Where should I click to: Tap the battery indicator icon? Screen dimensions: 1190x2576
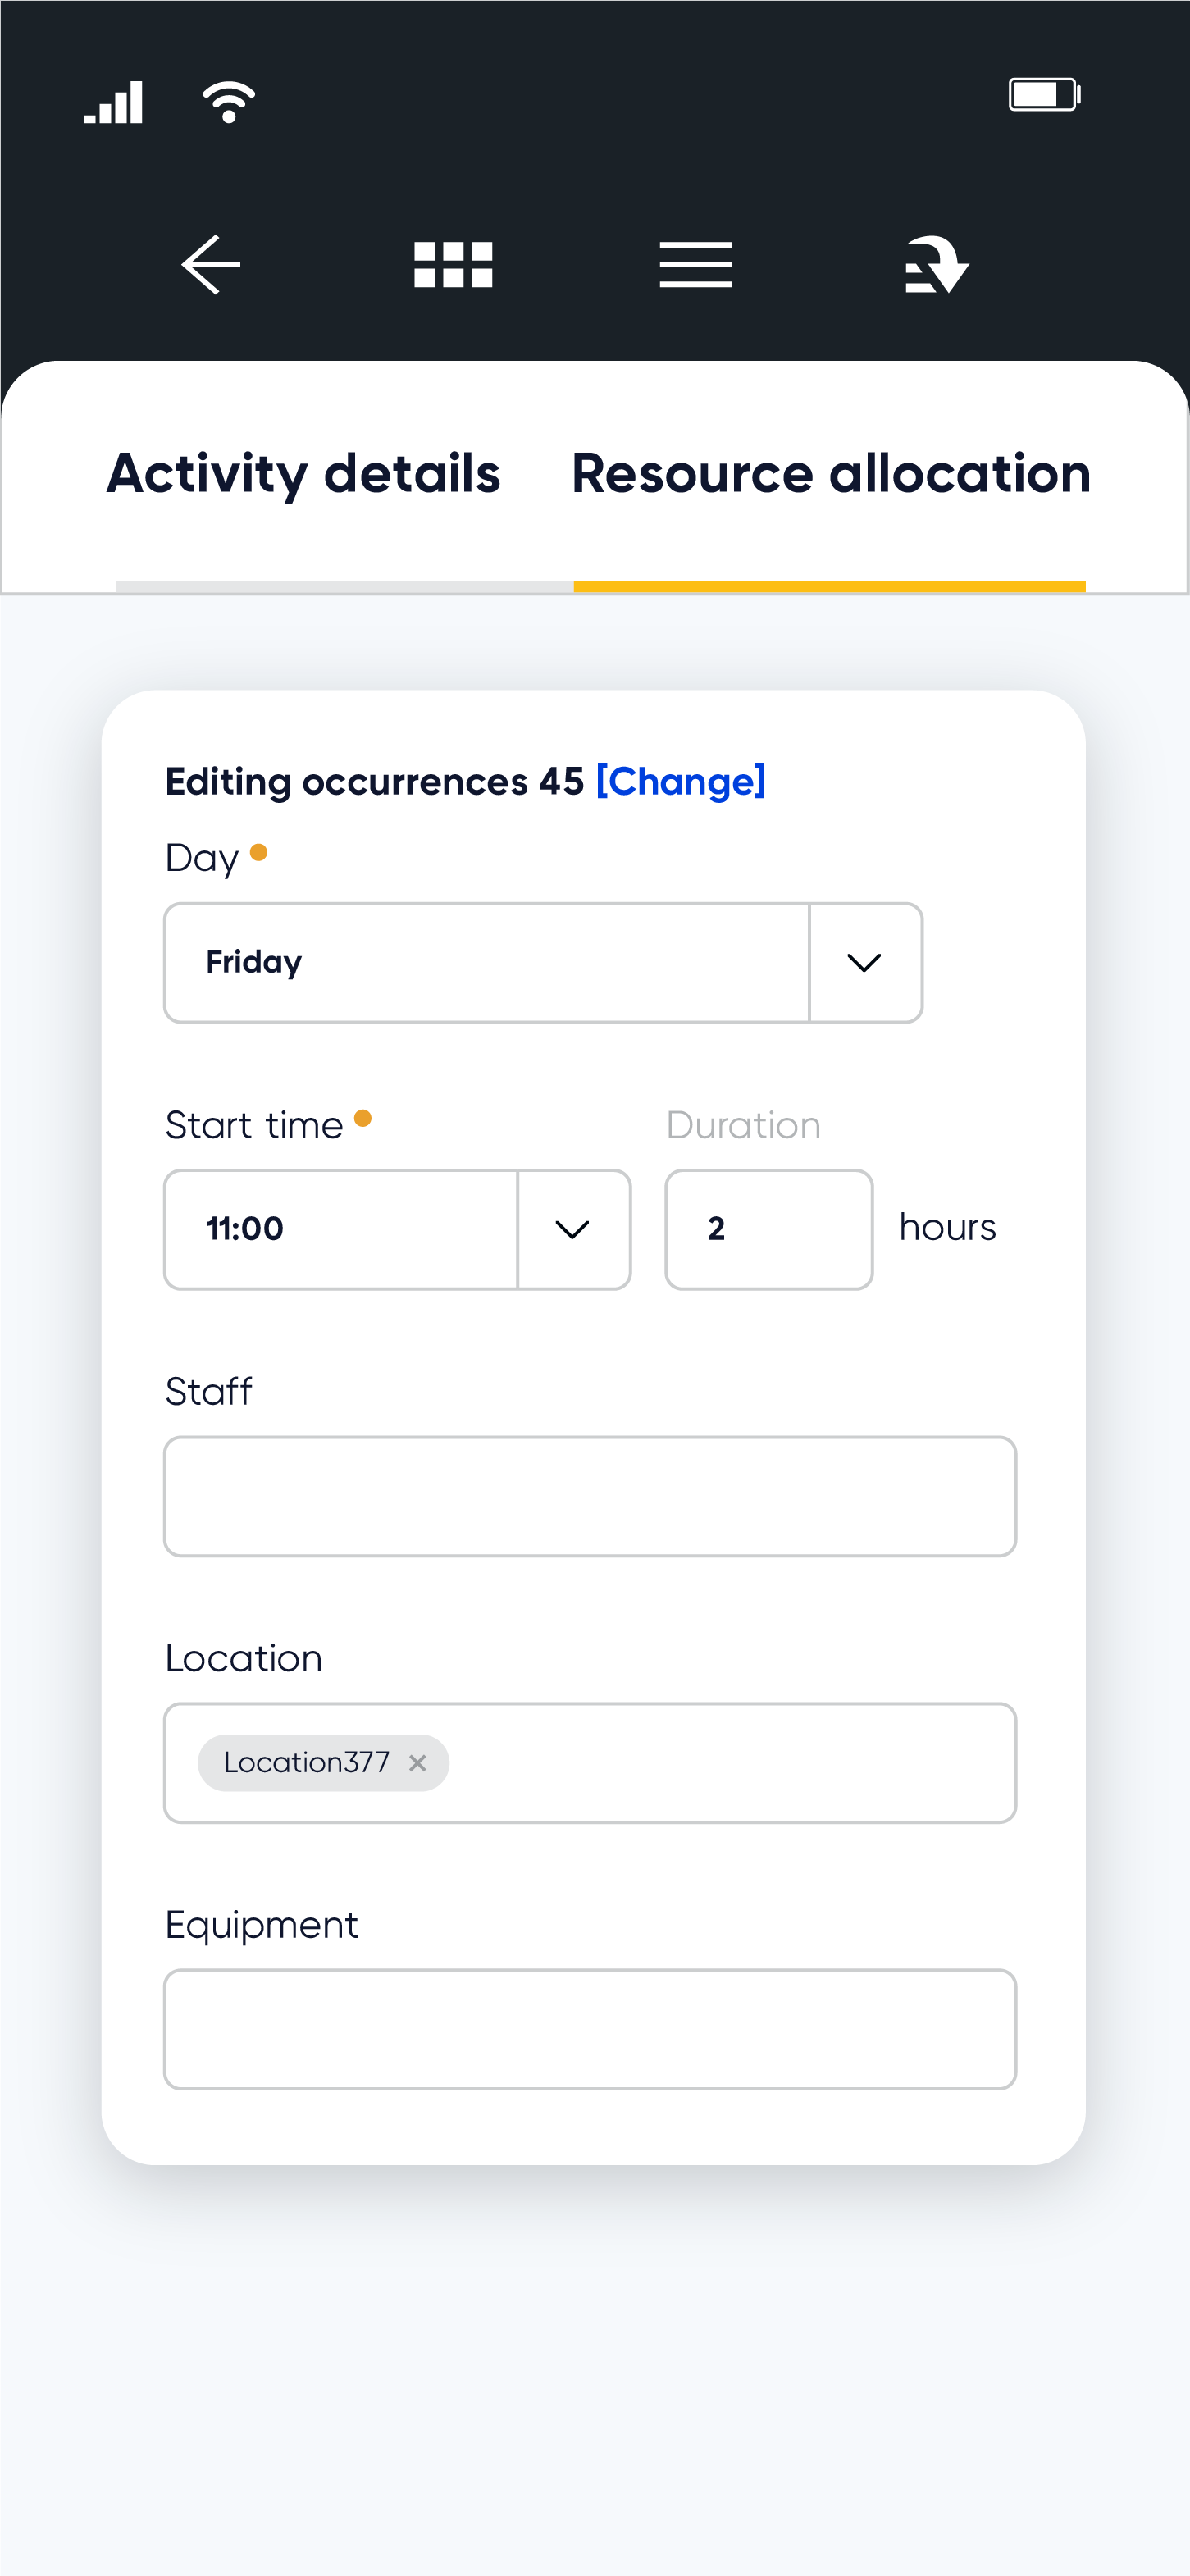click(x=1045, y=95)
